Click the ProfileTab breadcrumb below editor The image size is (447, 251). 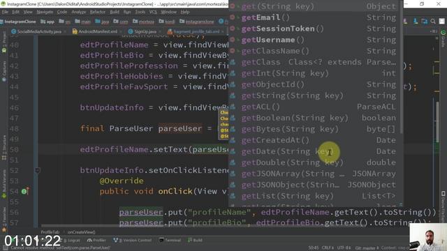(x=50, y=232)
